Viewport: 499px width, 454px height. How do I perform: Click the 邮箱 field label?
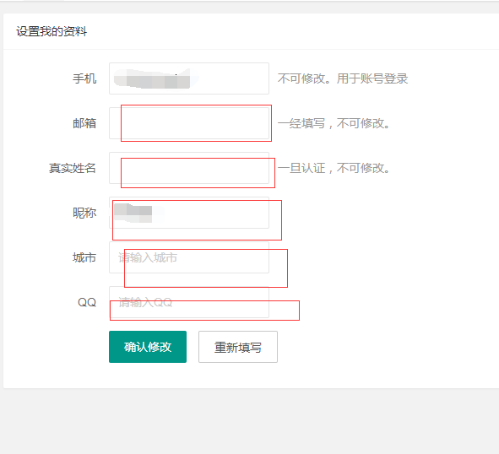coord(84,123)
